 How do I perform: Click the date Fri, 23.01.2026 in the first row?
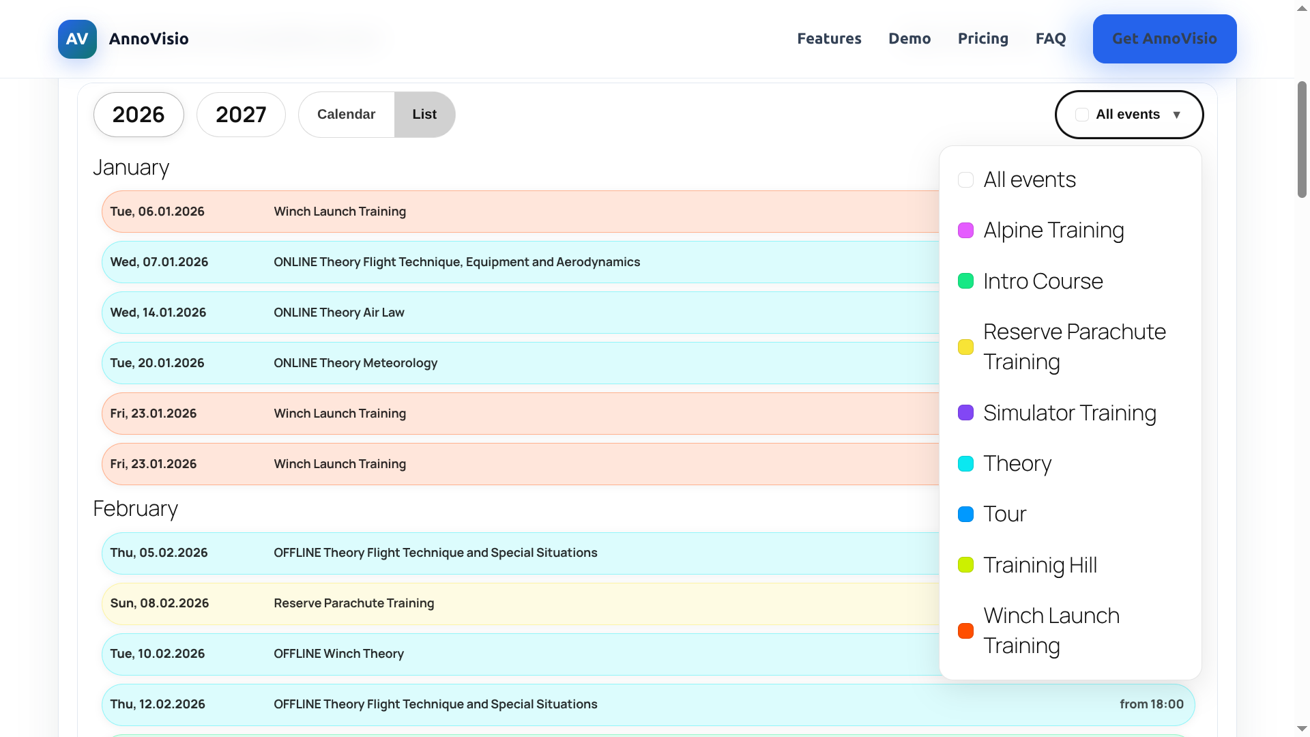(154, 414)
